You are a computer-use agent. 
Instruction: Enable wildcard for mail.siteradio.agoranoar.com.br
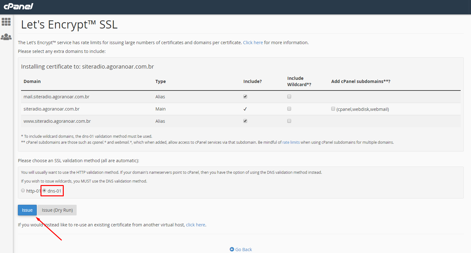289,96
